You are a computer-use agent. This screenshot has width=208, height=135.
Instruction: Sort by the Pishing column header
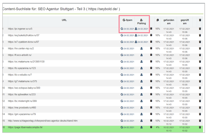(141, 22)
